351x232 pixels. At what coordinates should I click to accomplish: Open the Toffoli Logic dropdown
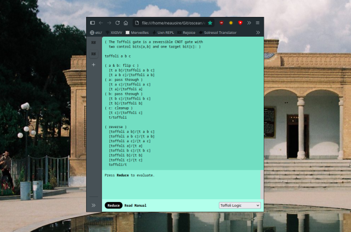point(240,205)
